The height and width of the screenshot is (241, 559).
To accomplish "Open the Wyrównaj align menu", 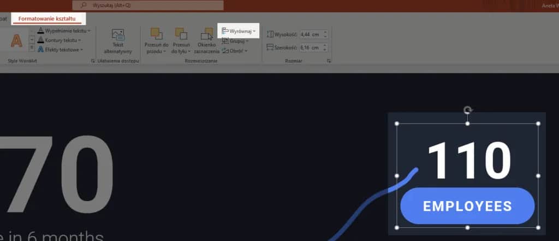I will (x=239, y=31).
